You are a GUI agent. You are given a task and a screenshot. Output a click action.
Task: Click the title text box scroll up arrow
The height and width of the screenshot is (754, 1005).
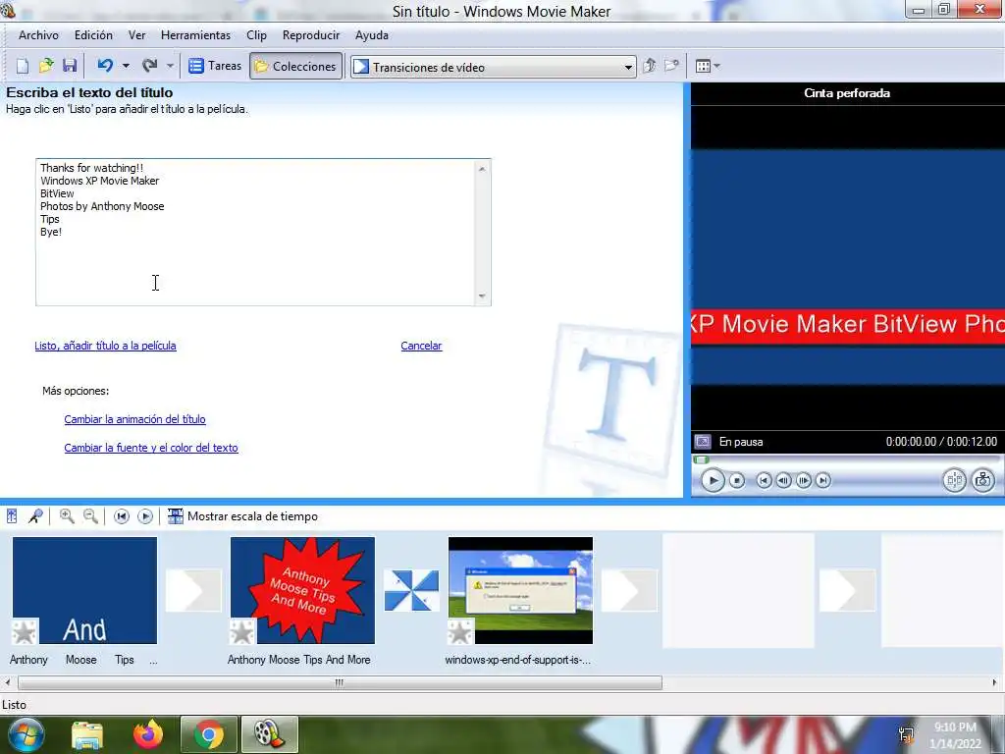(x=482, y=169)
